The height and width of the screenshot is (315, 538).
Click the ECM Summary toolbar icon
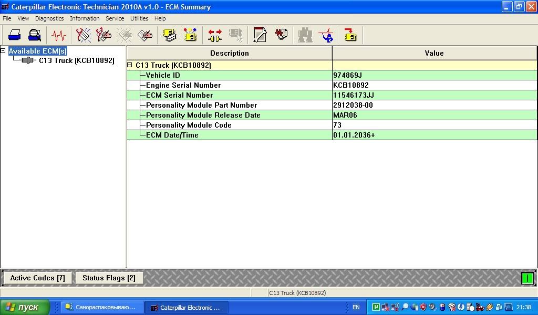tap(170, 35)
